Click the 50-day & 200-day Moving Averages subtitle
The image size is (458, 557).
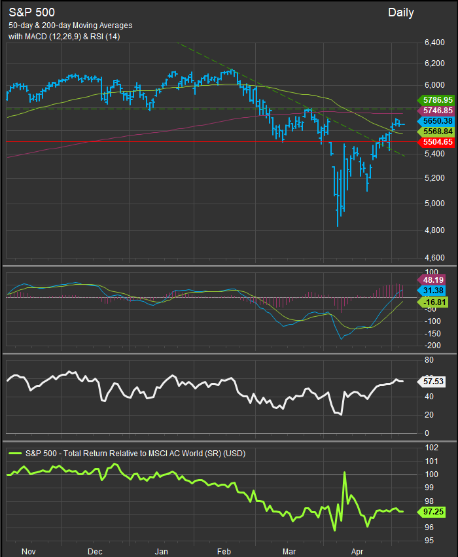(70, 26)
